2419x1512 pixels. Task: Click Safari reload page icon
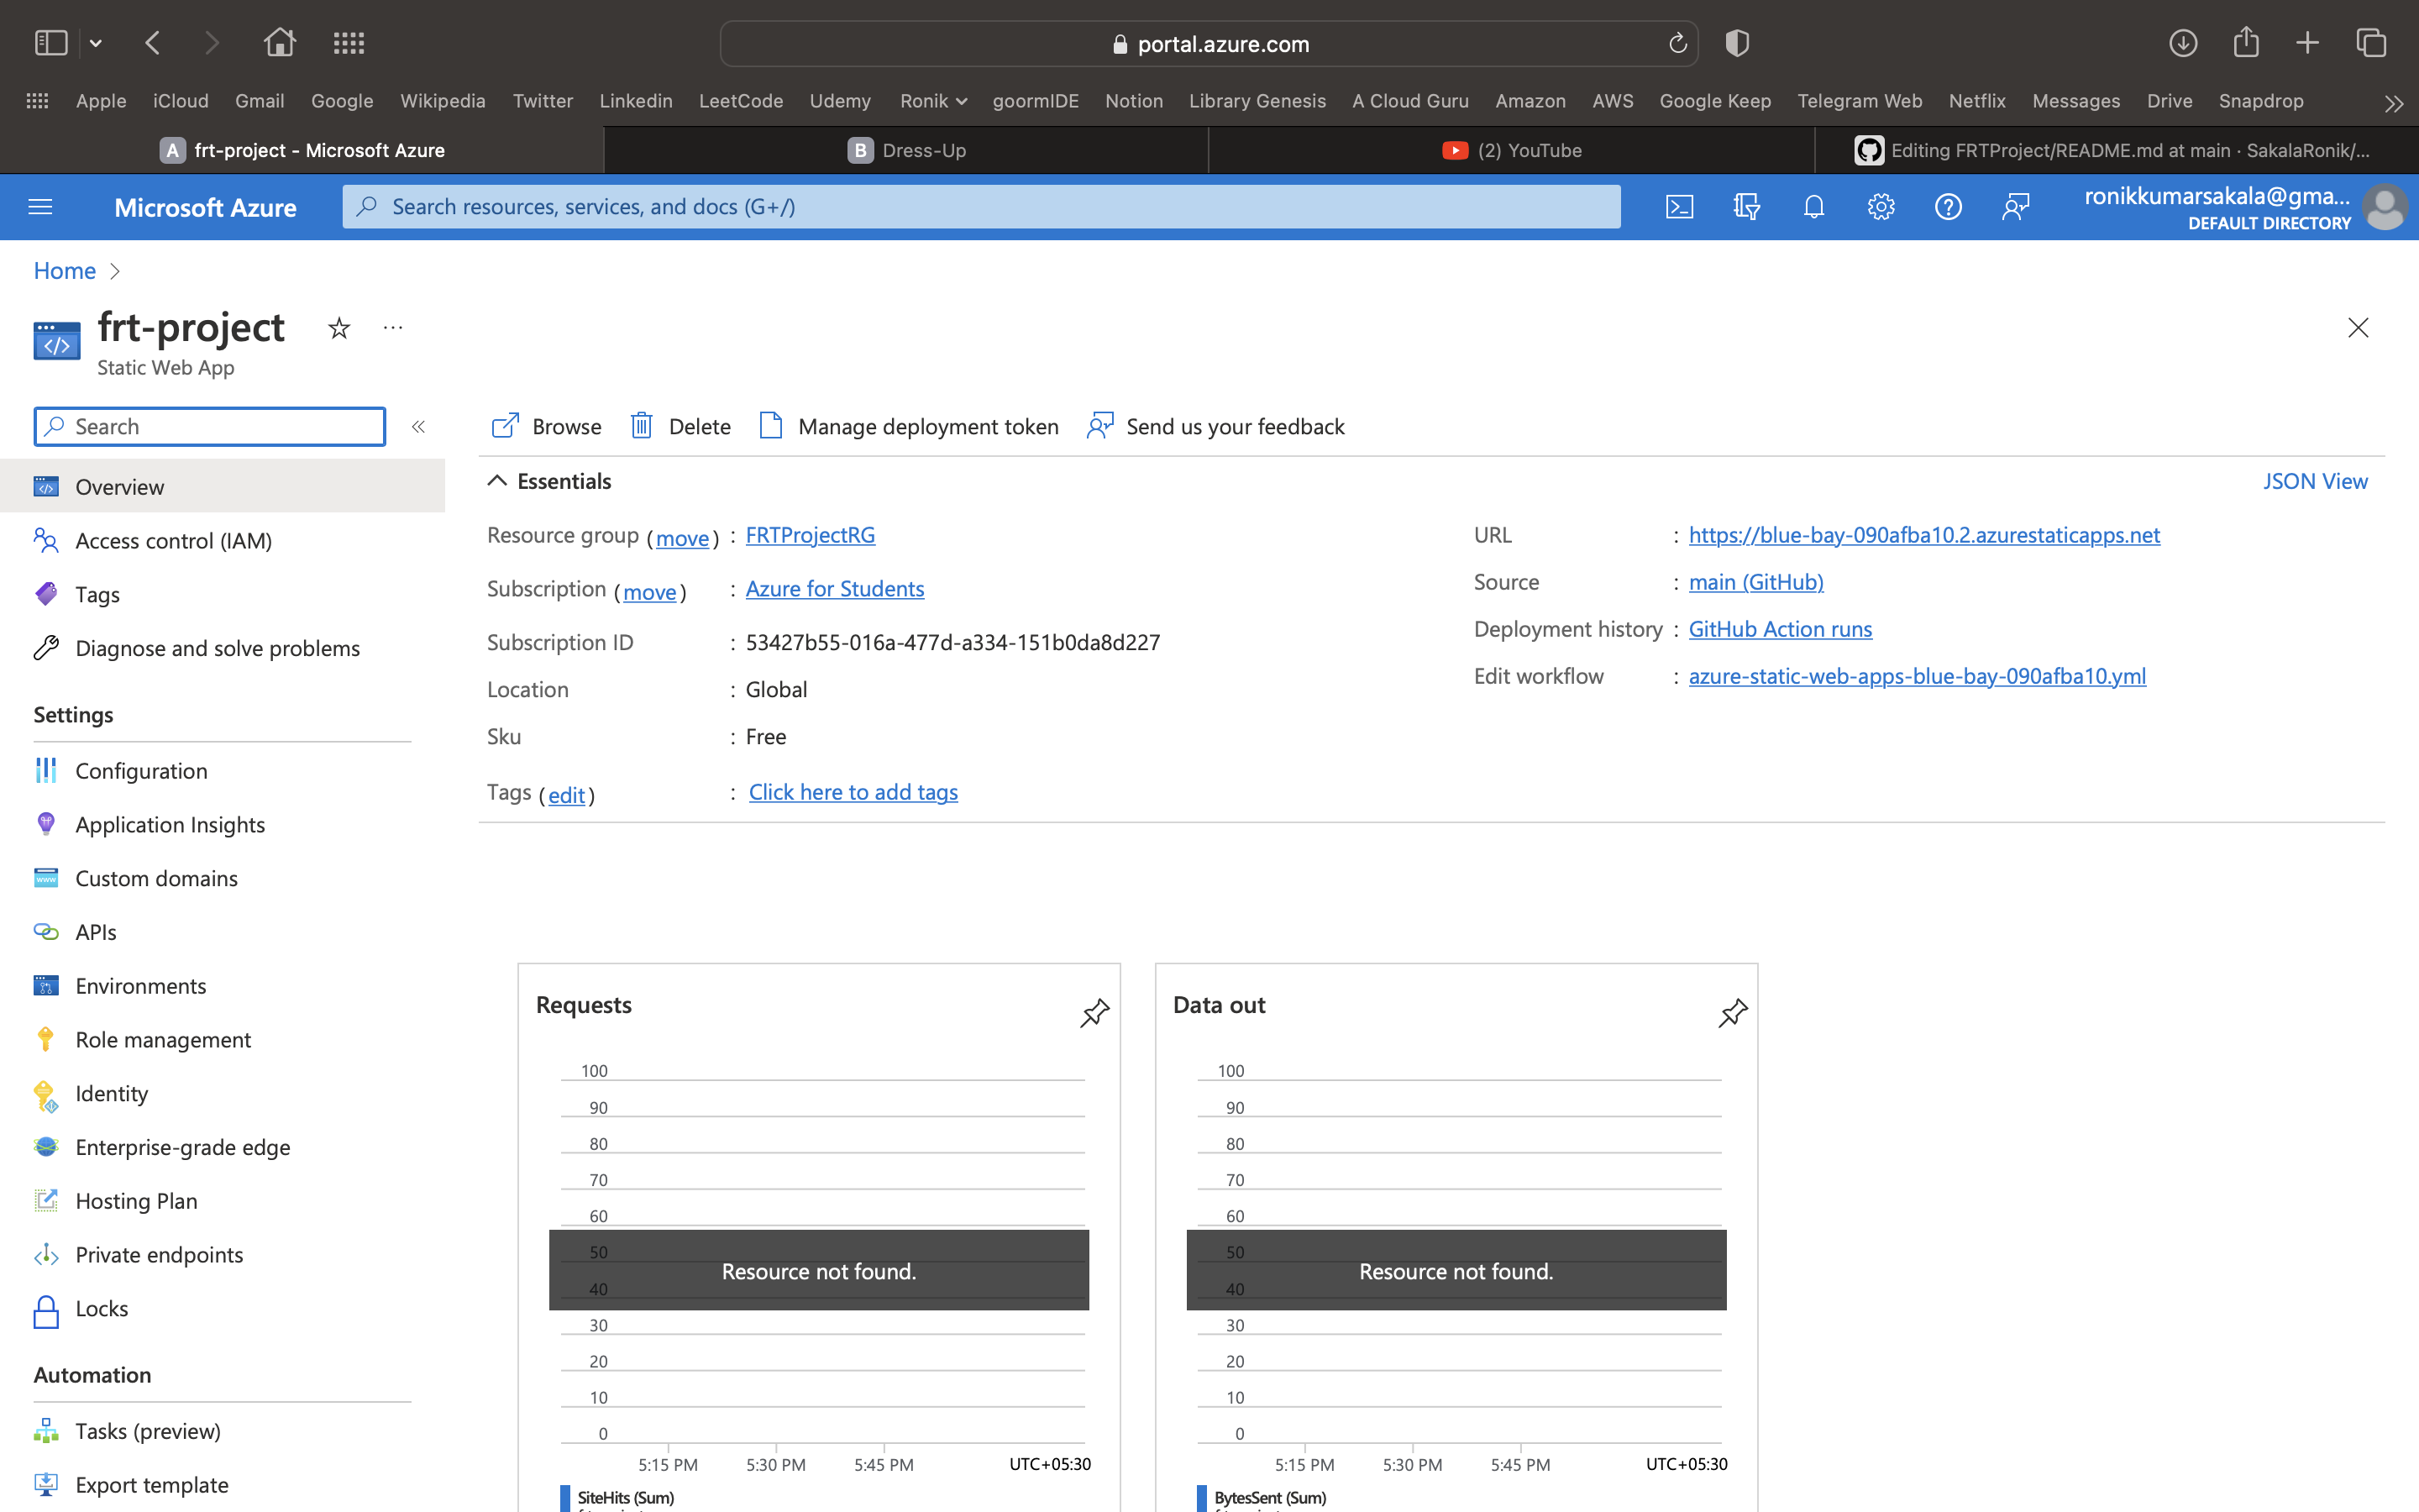[1678, 43]
